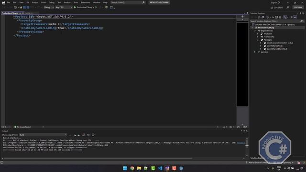Open the Git menu
306x172 pixels.
pos(28,2)
